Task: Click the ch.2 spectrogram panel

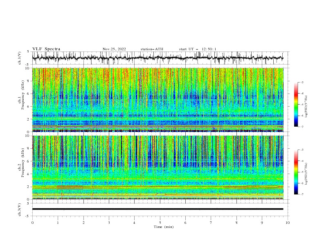Action: pyautogui.click(x=157, y=167)
